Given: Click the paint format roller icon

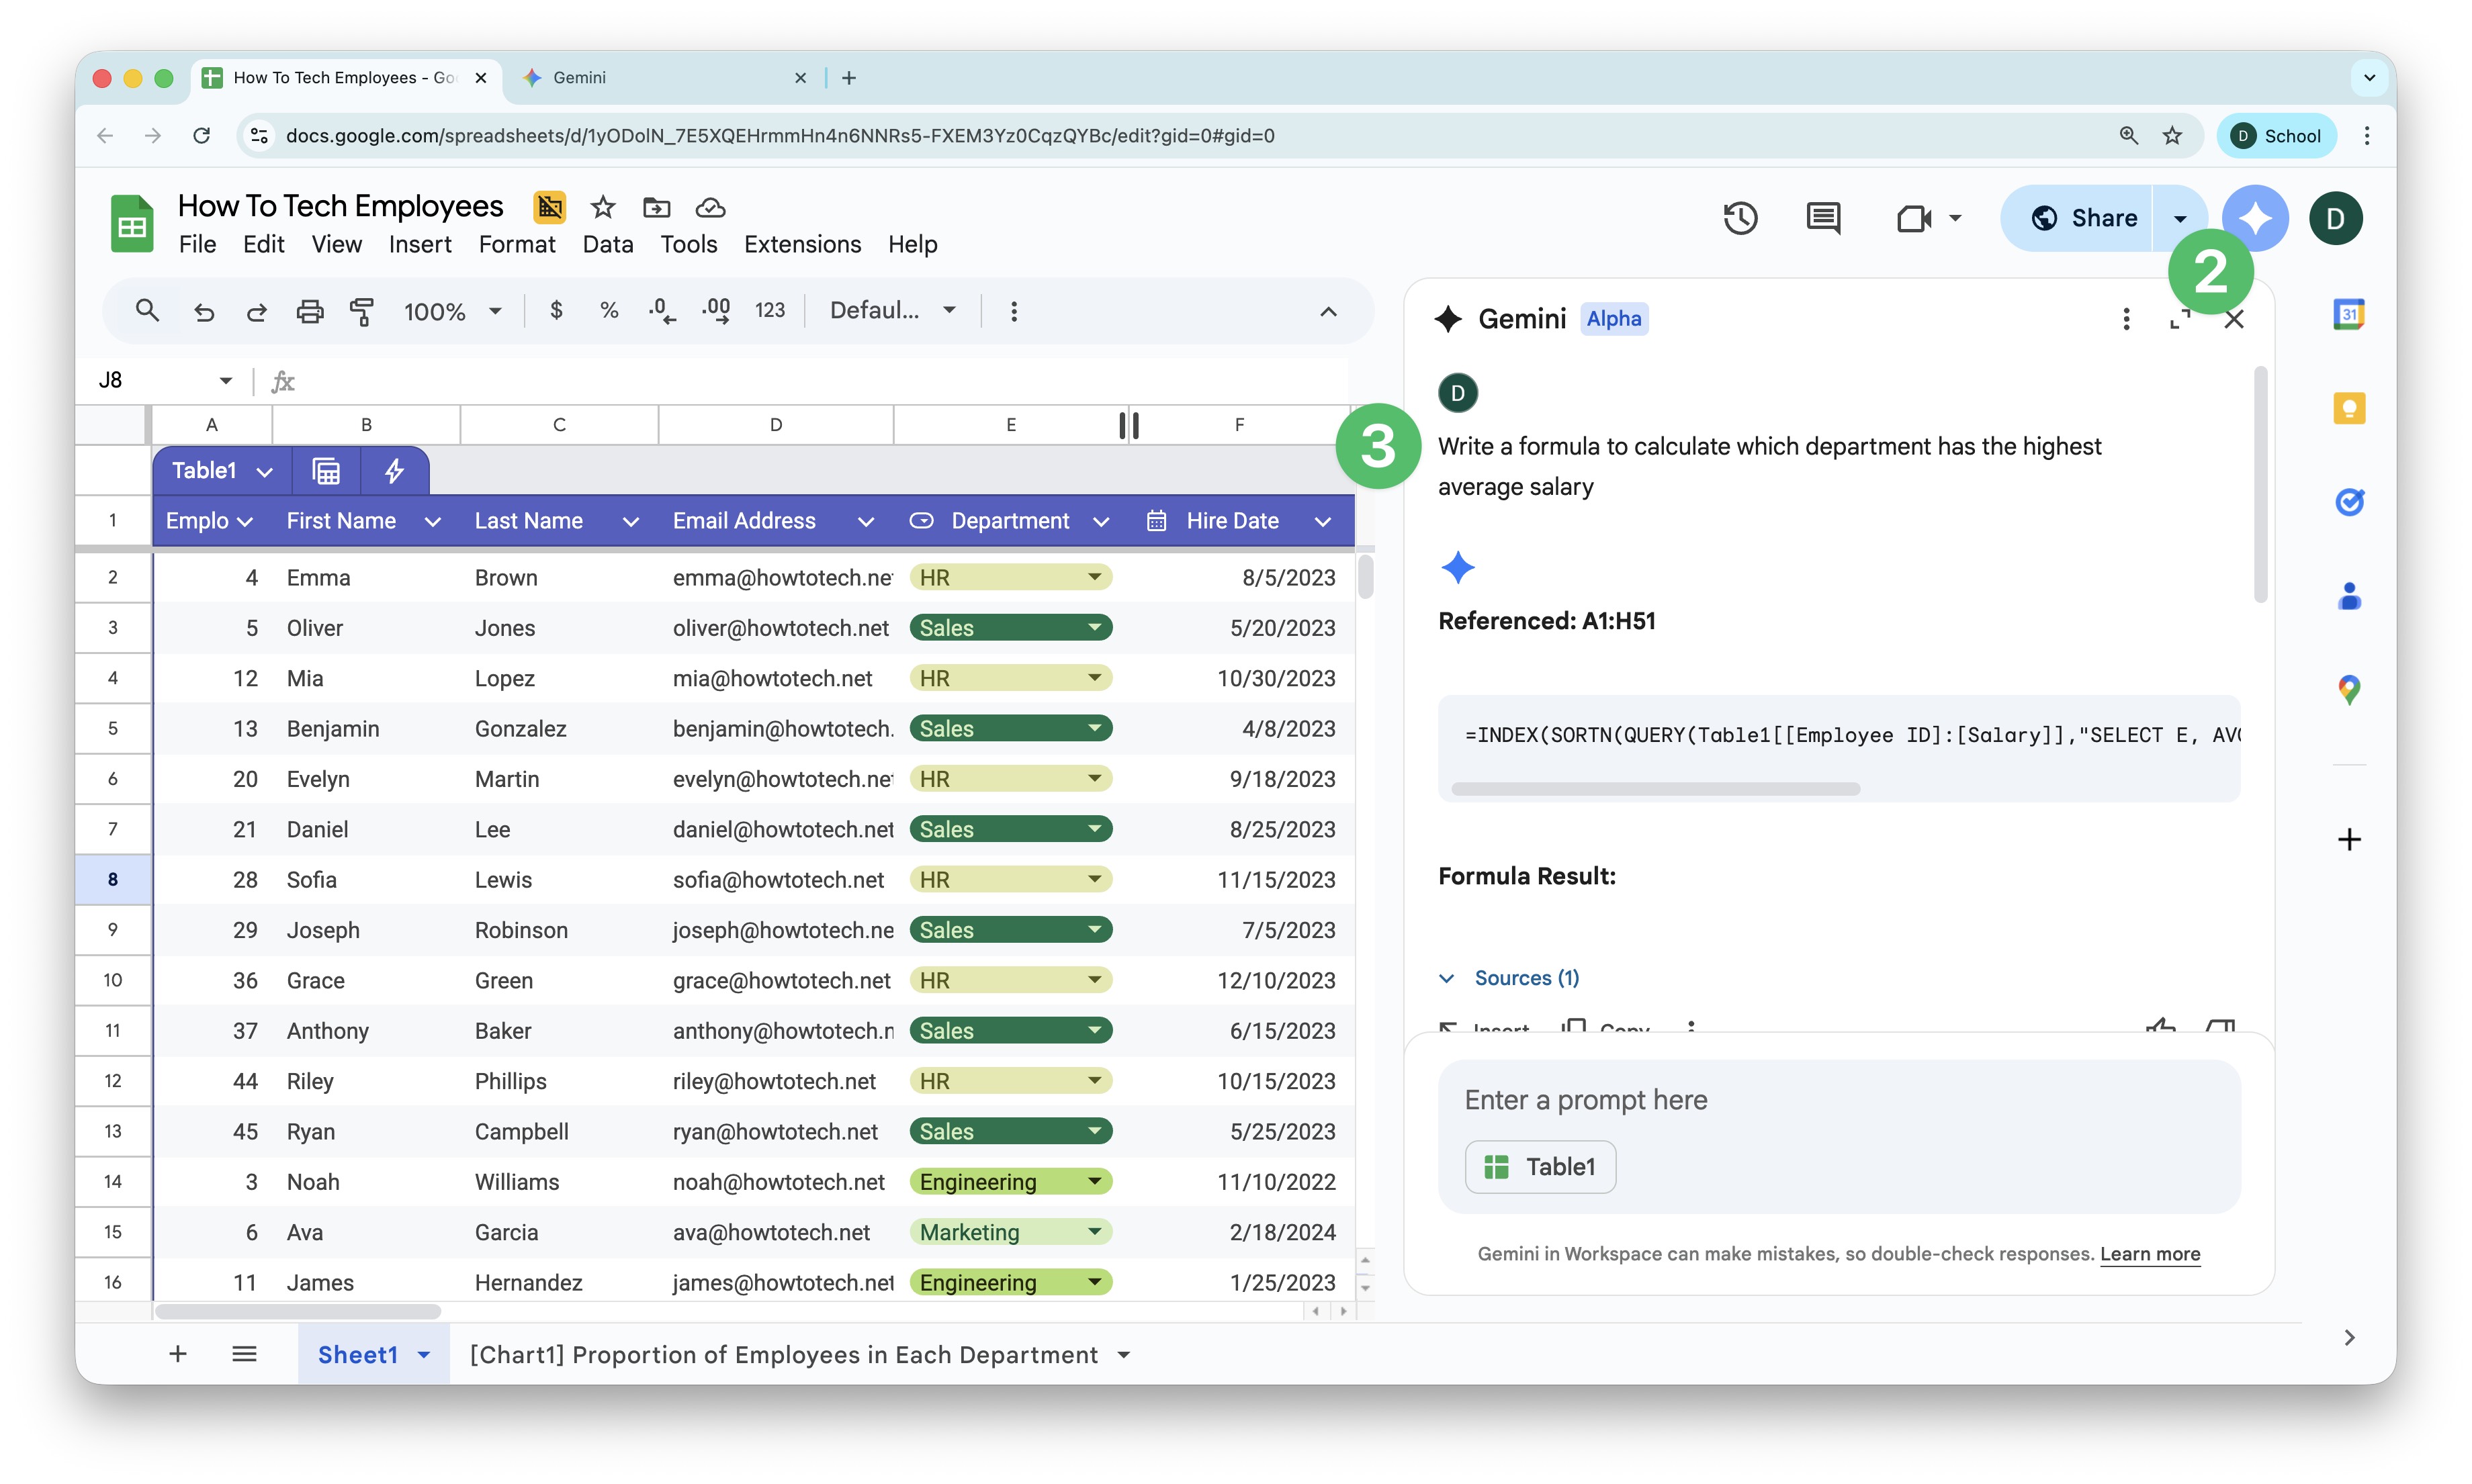Looking at the screenshot, I should click(x=361, y=311).
